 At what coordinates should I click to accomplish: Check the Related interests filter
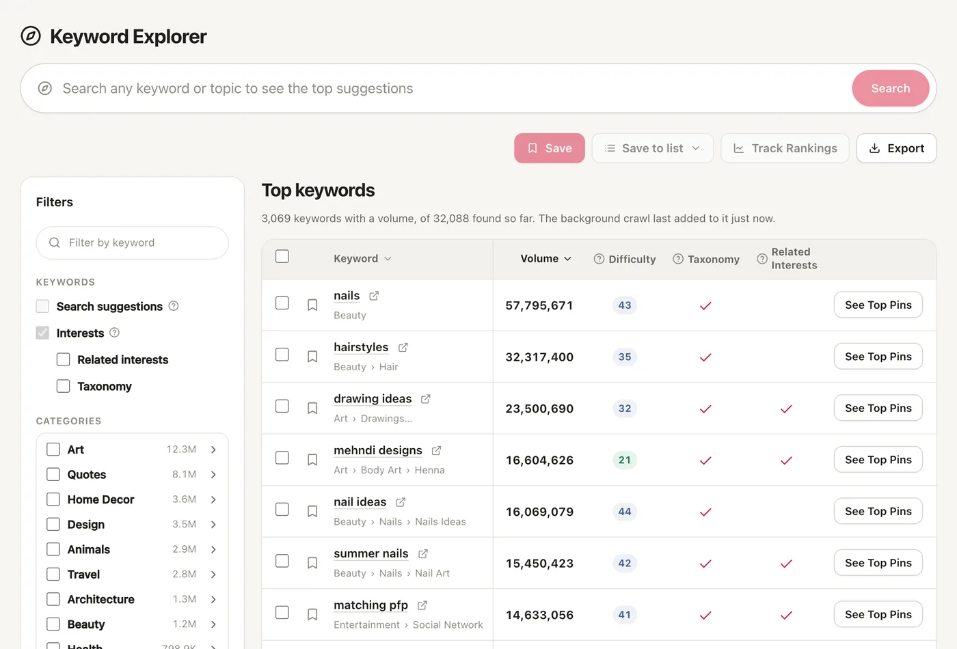64,359
